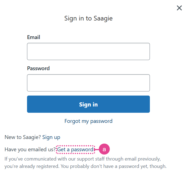Click the connector line beside the "a" badge
184x172 pixels.
tap(97, 149)
